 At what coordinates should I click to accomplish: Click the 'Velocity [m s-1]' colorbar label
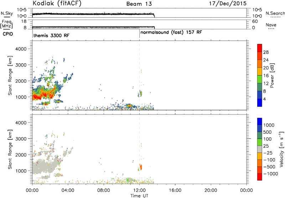tap(281, 149)
